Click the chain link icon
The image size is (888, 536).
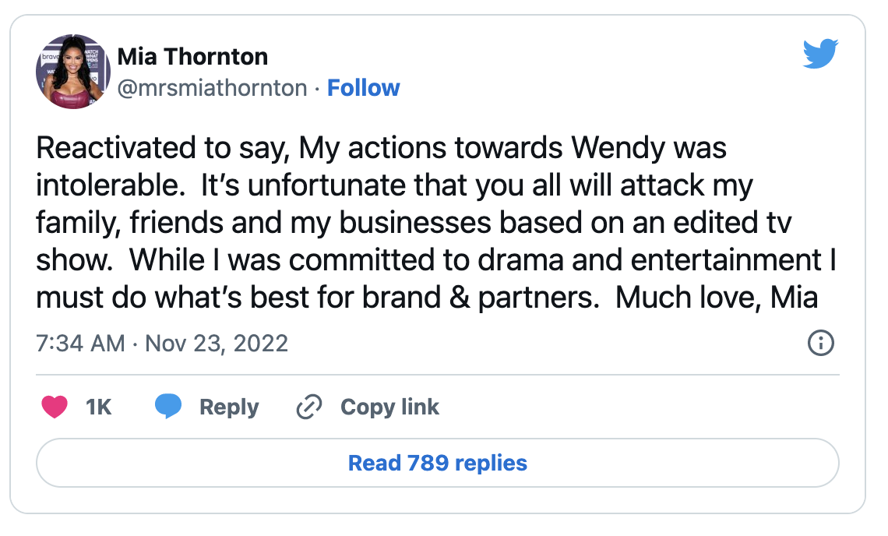pos(309,407)
